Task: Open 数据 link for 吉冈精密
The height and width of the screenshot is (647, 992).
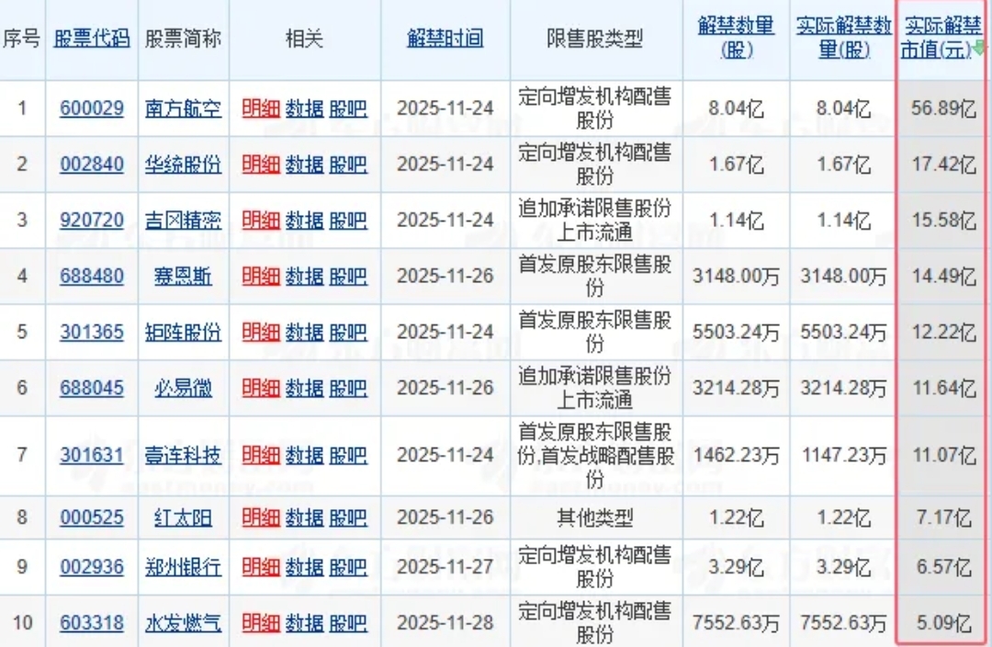Action: (304, 221)
